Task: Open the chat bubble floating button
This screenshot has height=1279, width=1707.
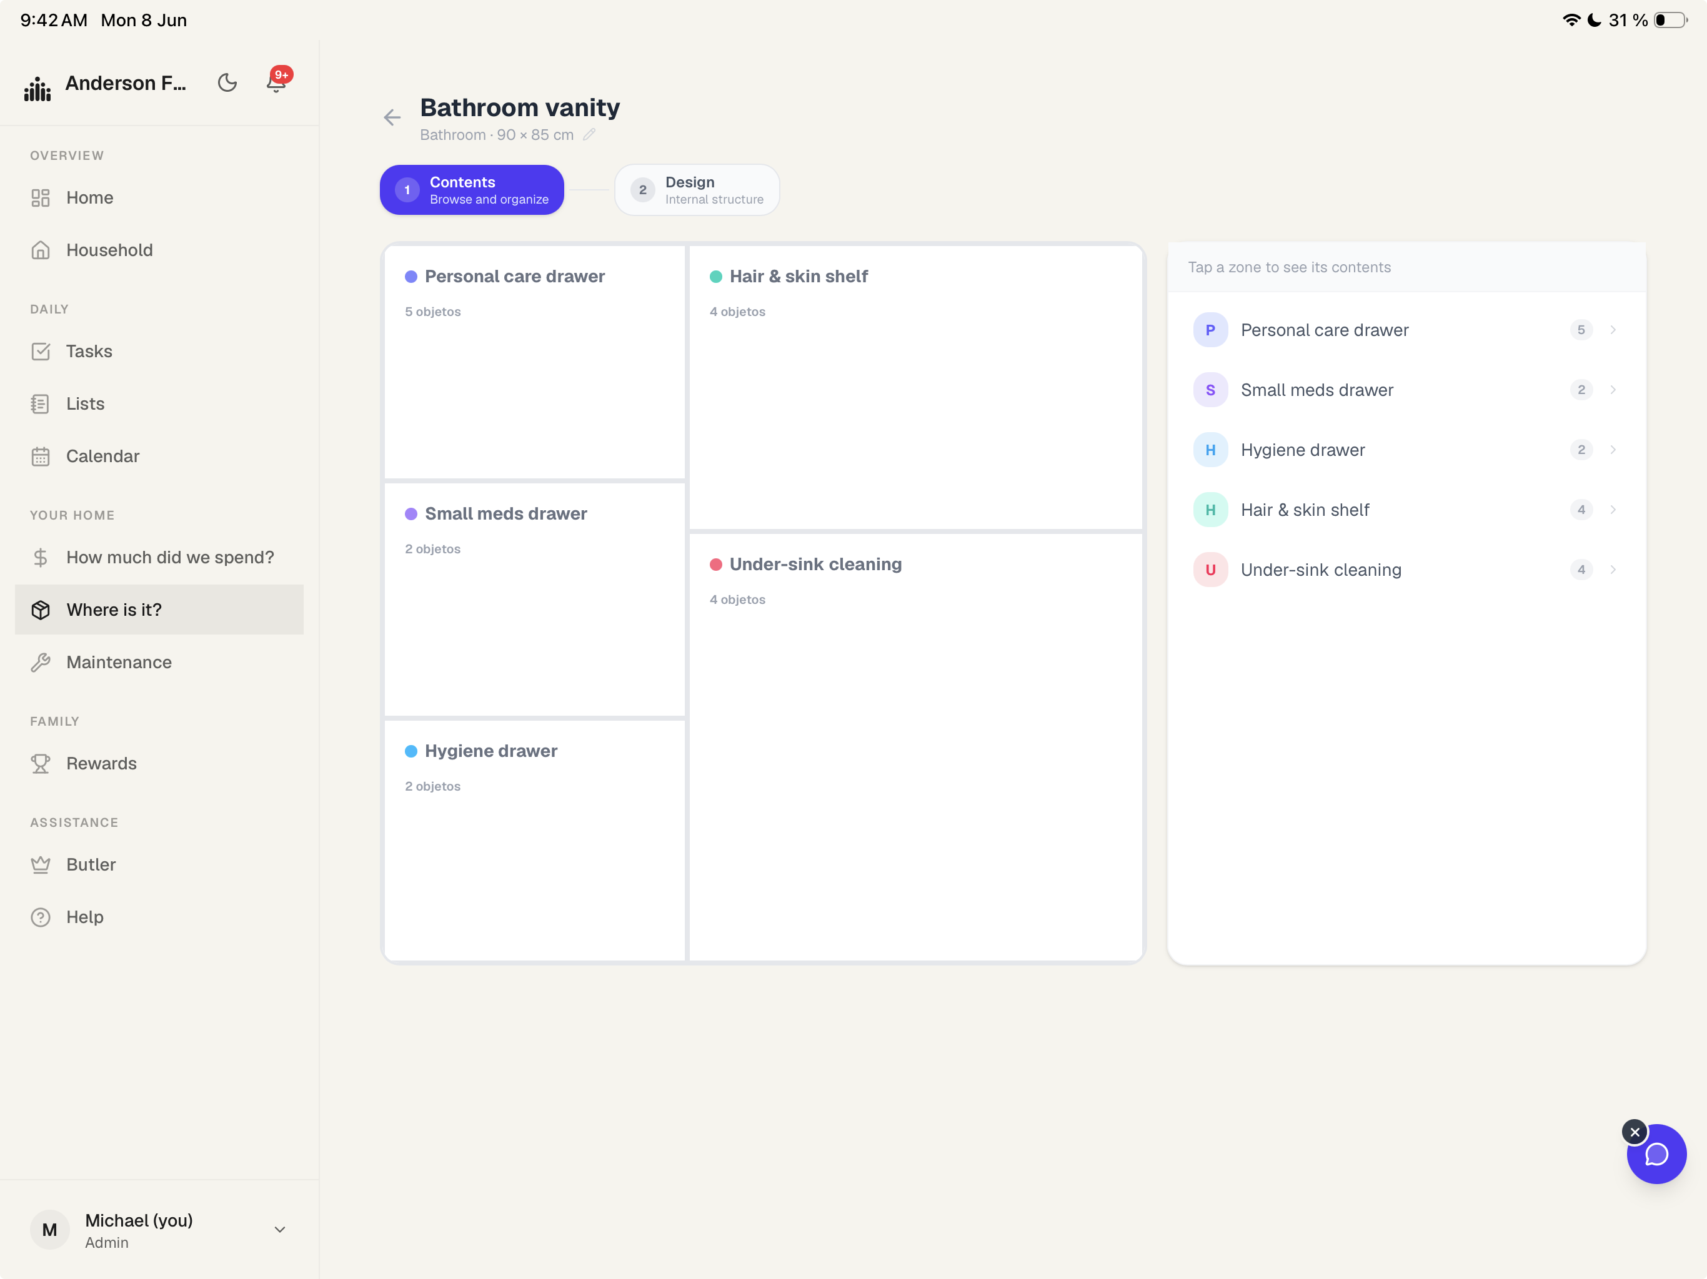Action: [x=1657, y=1154]
